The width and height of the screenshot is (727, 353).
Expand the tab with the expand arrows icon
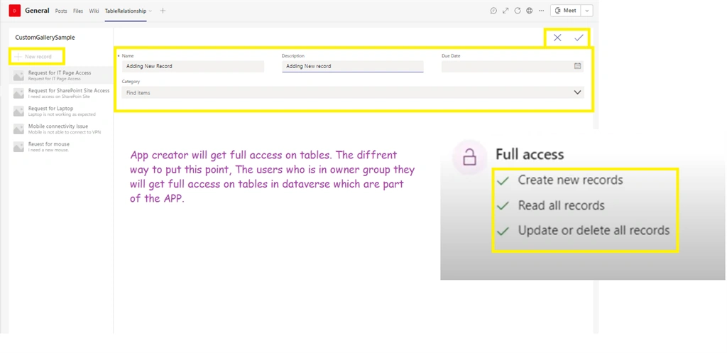(505, 11)
